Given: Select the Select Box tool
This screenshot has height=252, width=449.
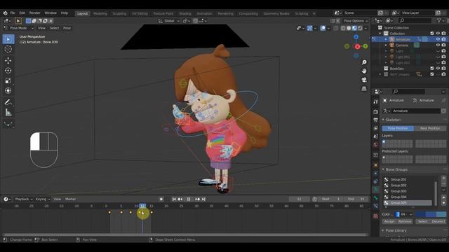Looking at the screenshot, I should (8, 39).
